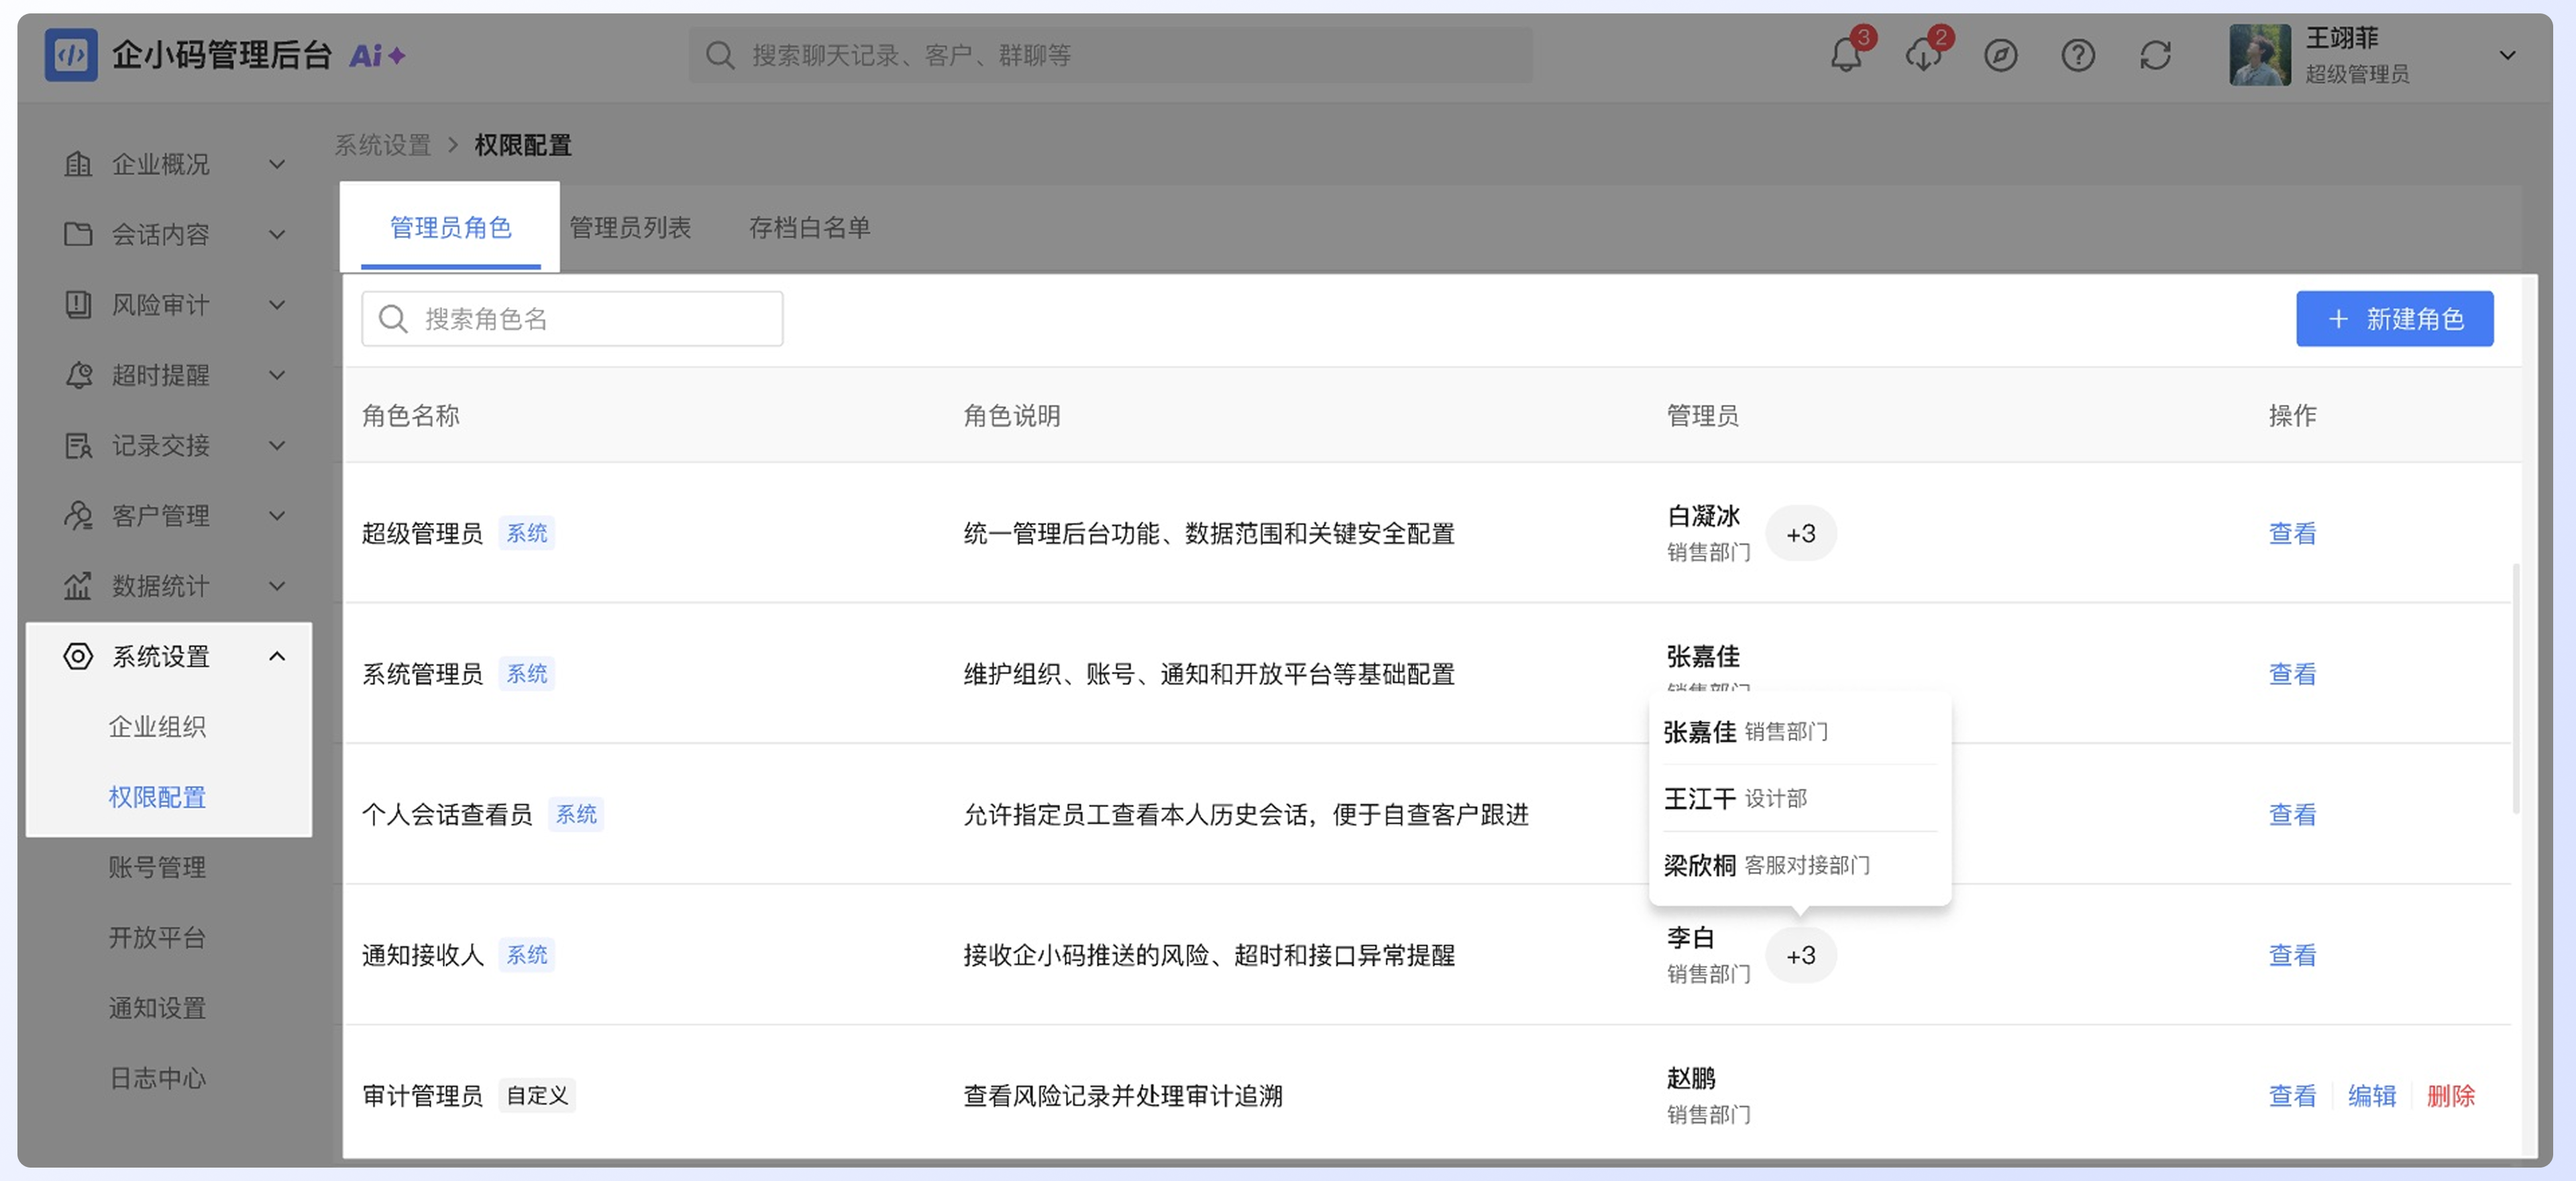Click the refresh icon in header
Viewport: 2576px width, 1181px height.
tap(2155, 55)
